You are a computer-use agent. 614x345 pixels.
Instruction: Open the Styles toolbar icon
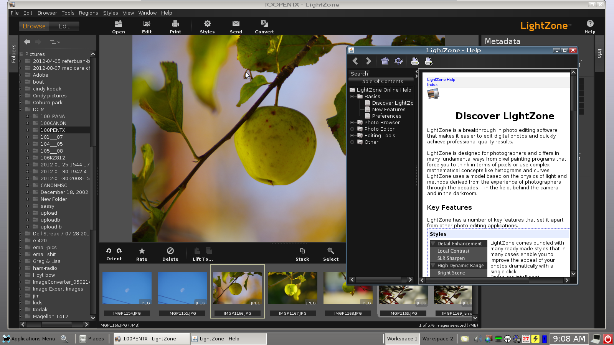pyautogui.click(x=207, y=24)
